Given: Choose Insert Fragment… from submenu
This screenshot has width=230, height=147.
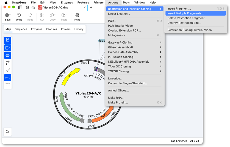Looking at the screenshot, I should (196, 8).
